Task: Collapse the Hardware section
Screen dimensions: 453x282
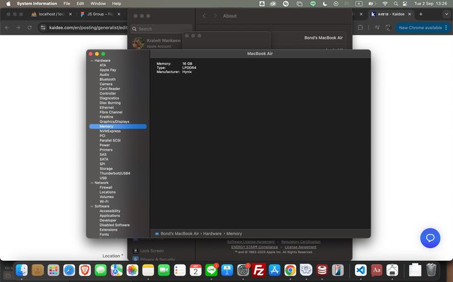Action: (x=92, y=60)
